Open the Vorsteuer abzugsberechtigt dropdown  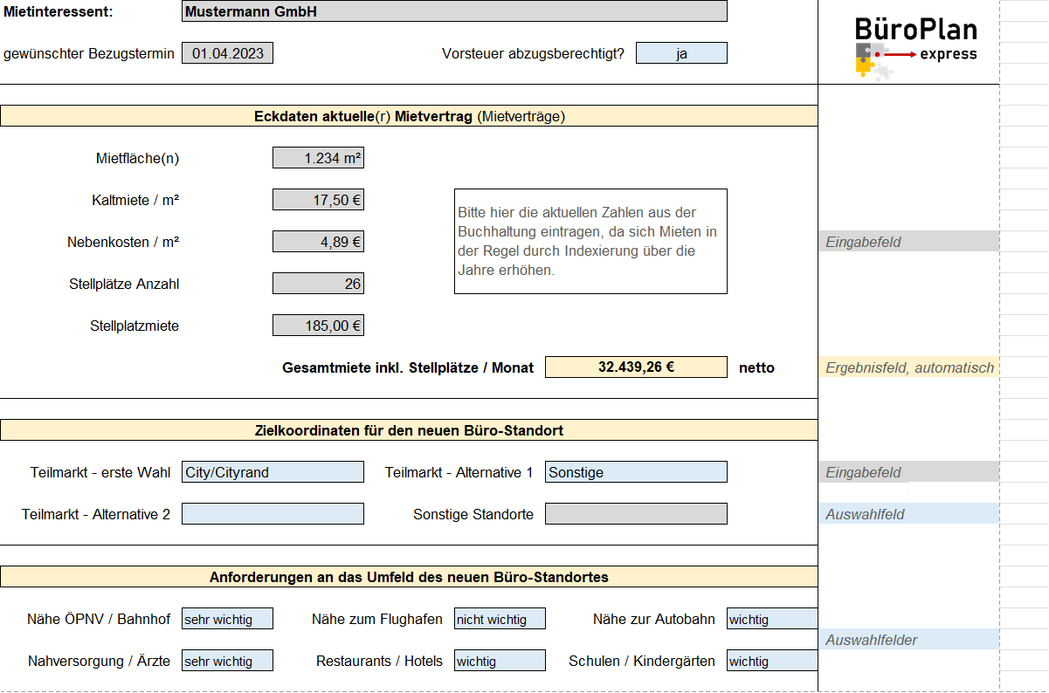(x=681, y=53)
